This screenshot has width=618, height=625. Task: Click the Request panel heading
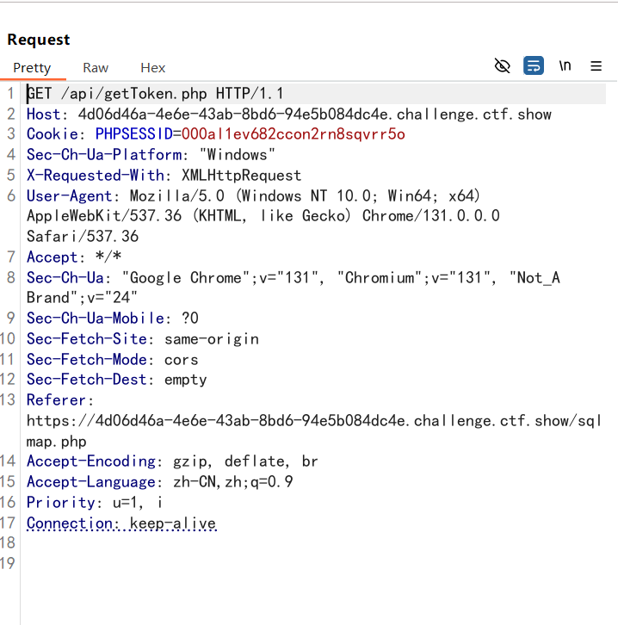tap(39, 40)
